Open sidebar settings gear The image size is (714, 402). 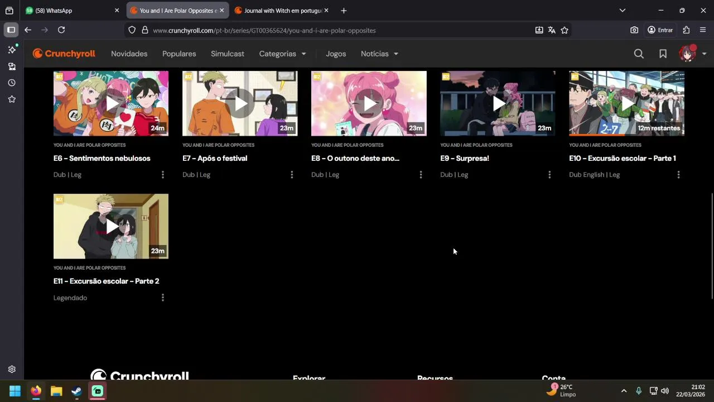[12, 369]
